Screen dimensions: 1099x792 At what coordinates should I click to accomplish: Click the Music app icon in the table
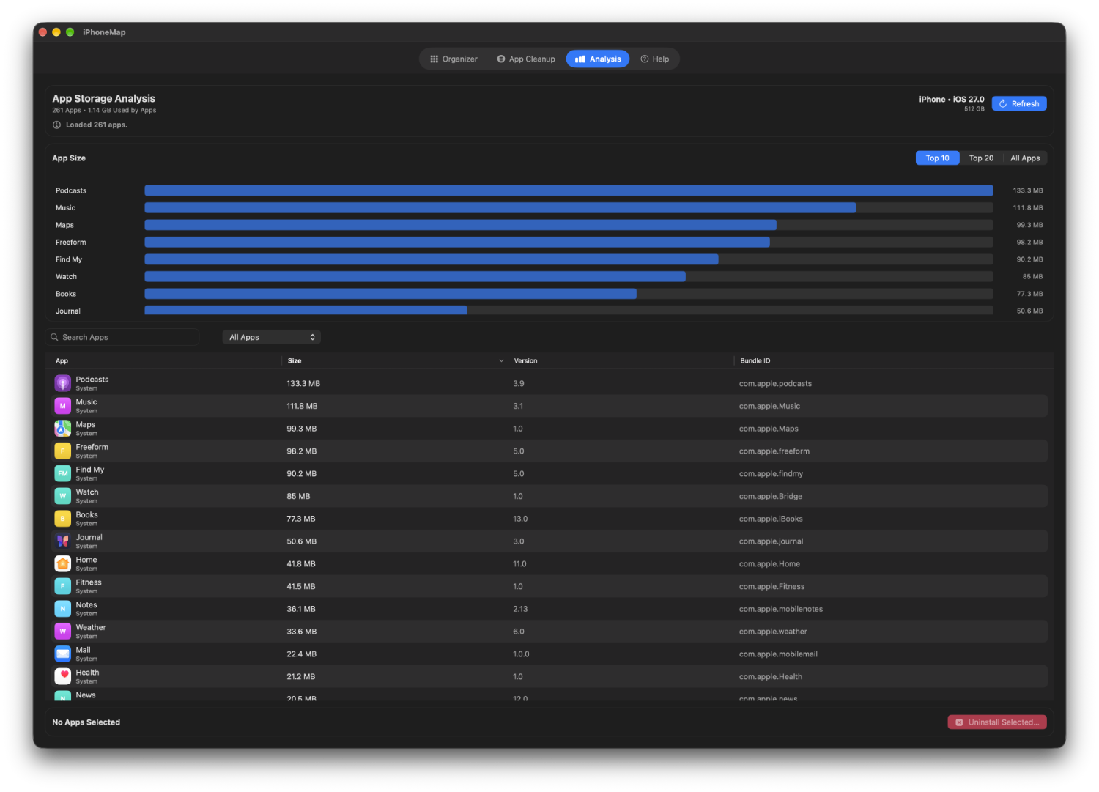click(x=63, y=406)
